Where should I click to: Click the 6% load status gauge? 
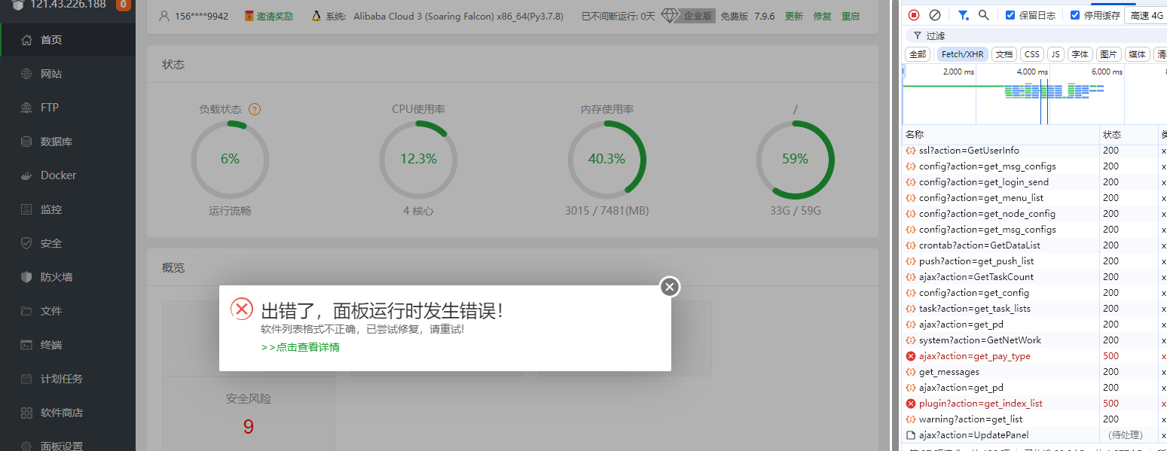coord(230,160)
